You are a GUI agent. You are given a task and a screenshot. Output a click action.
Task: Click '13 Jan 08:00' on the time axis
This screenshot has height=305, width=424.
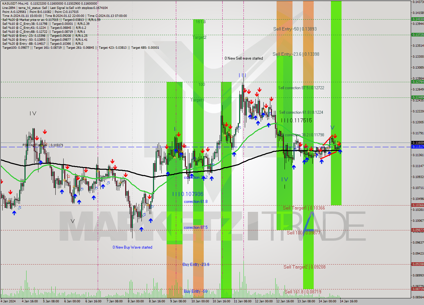306,301
